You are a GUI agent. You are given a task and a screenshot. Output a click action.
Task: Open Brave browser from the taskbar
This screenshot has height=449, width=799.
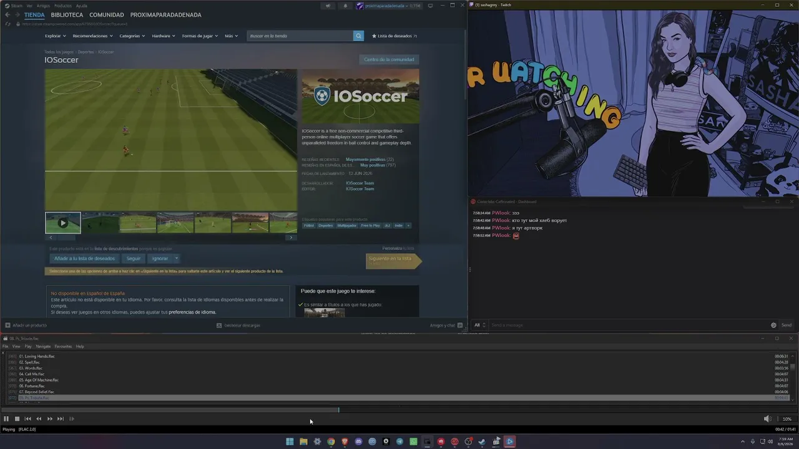[x=345, y=442]
